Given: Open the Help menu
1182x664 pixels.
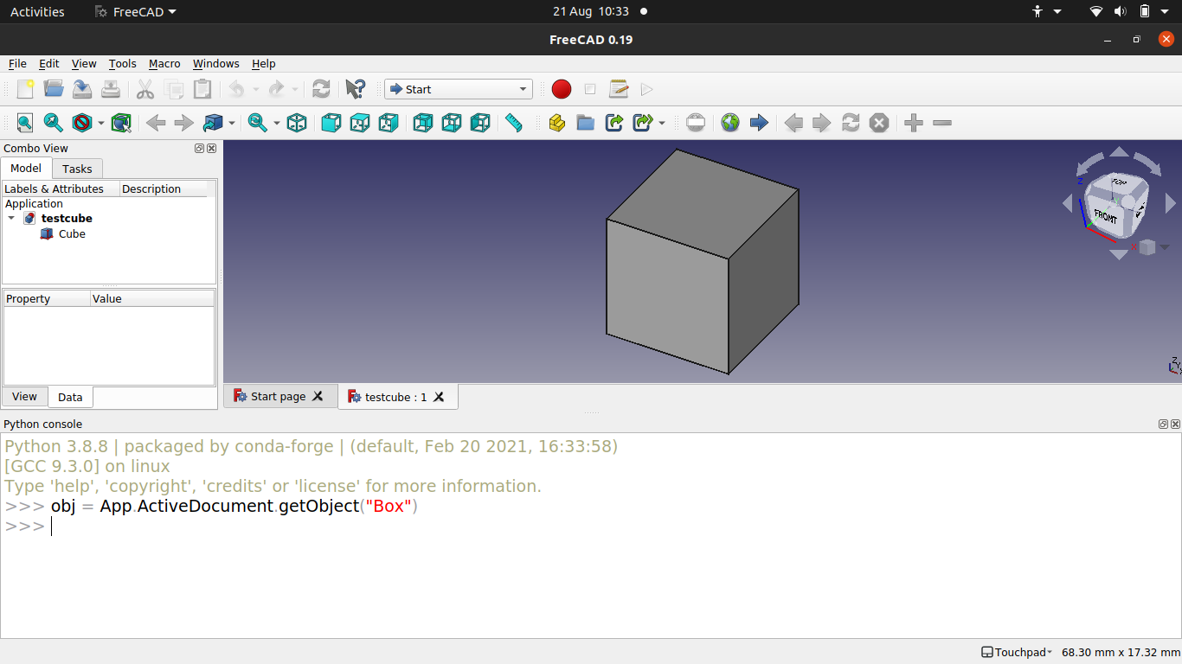Looking at the screenshot, I should click(264, 63).
